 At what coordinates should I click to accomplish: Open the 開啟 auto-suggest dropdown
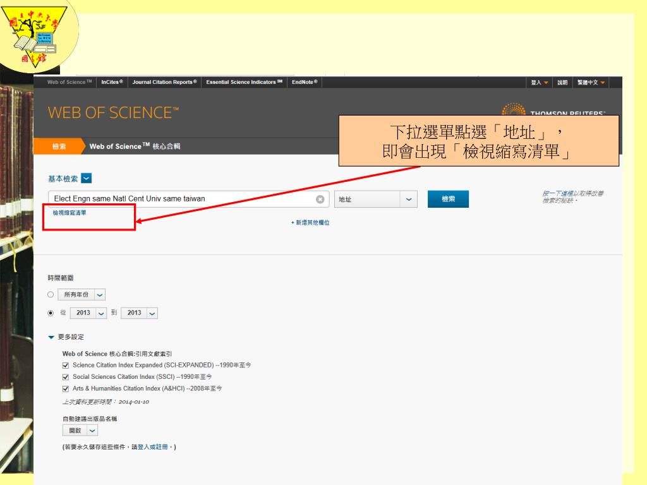click(80, 431)
